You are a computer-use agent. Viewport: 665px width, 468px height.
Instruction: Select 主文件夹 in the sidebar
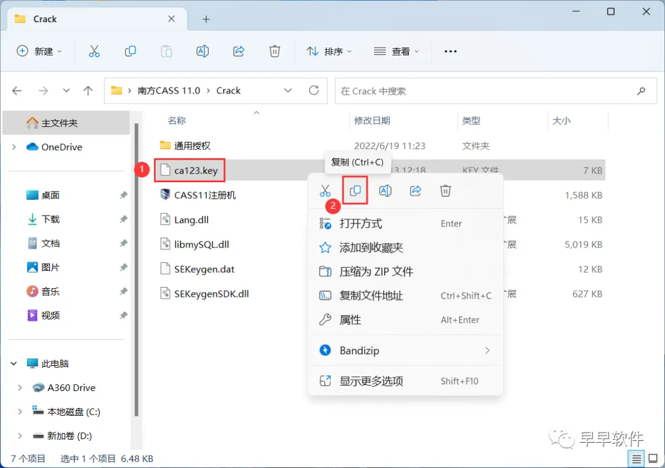click(66, 123)
